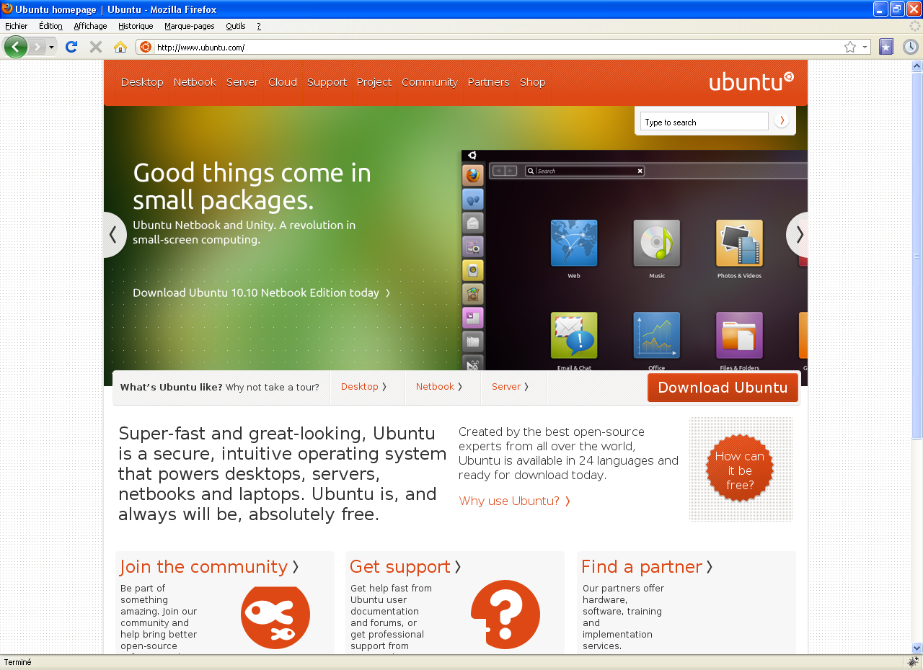This screenshot has height=670, width=923.
Task: Click the Firefox back arrow button
Action: 16,47
